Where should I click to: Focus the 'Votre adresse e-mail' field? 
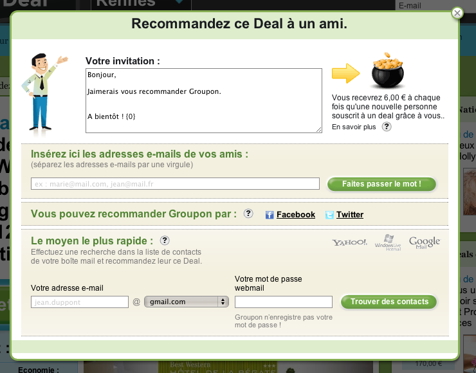pyautogui.click(x=80, y=302)
